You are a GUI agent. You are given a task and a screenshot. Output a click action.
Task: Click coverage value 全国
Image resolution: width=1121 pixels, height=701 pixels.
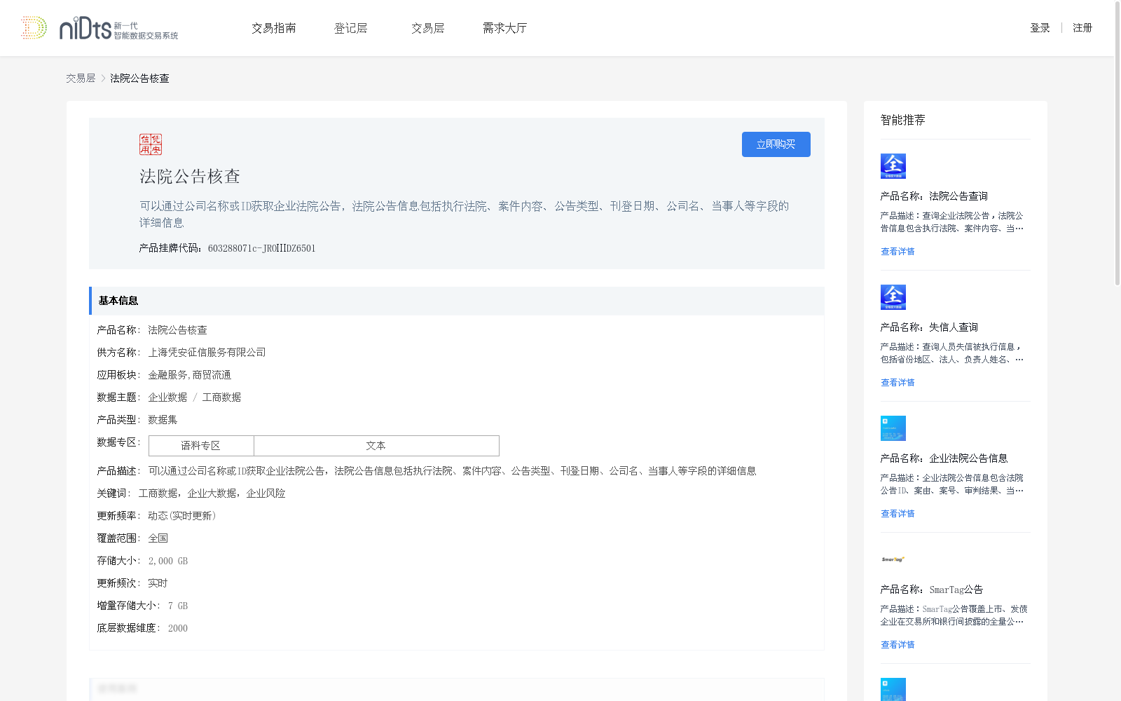point(158,538)
